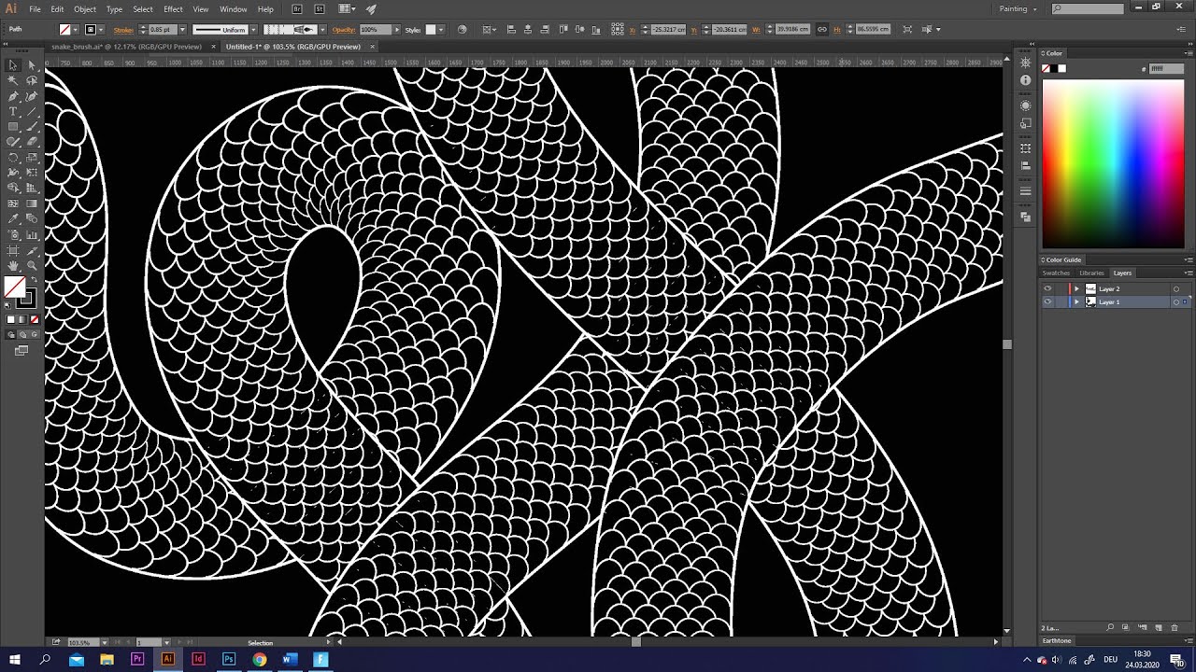Screen dimensions: 1196x672
Task: Click the orange Stroke label link
Action: pos(123,30)
